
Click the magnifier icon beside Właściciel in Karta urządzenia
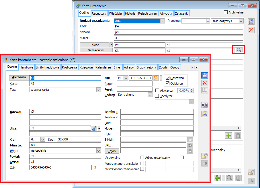point(239,50)
